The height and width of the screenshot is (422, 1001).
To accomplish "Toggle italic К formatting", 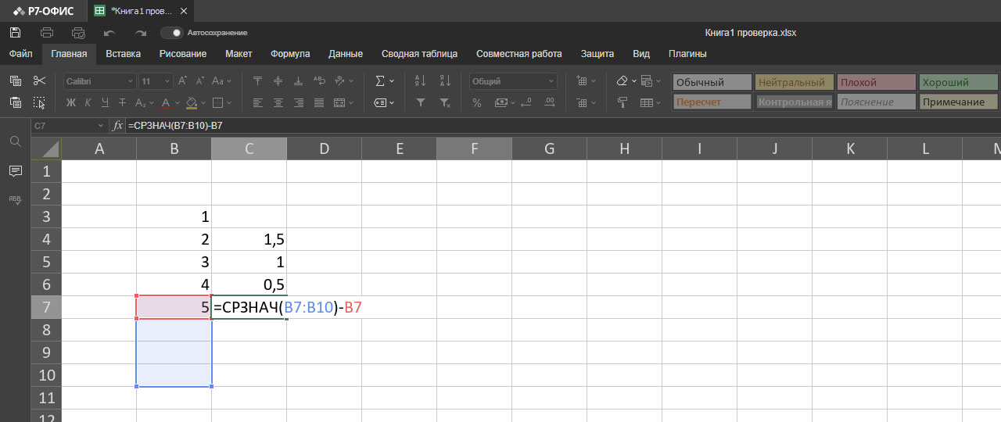I will click(x=88, y=102).
